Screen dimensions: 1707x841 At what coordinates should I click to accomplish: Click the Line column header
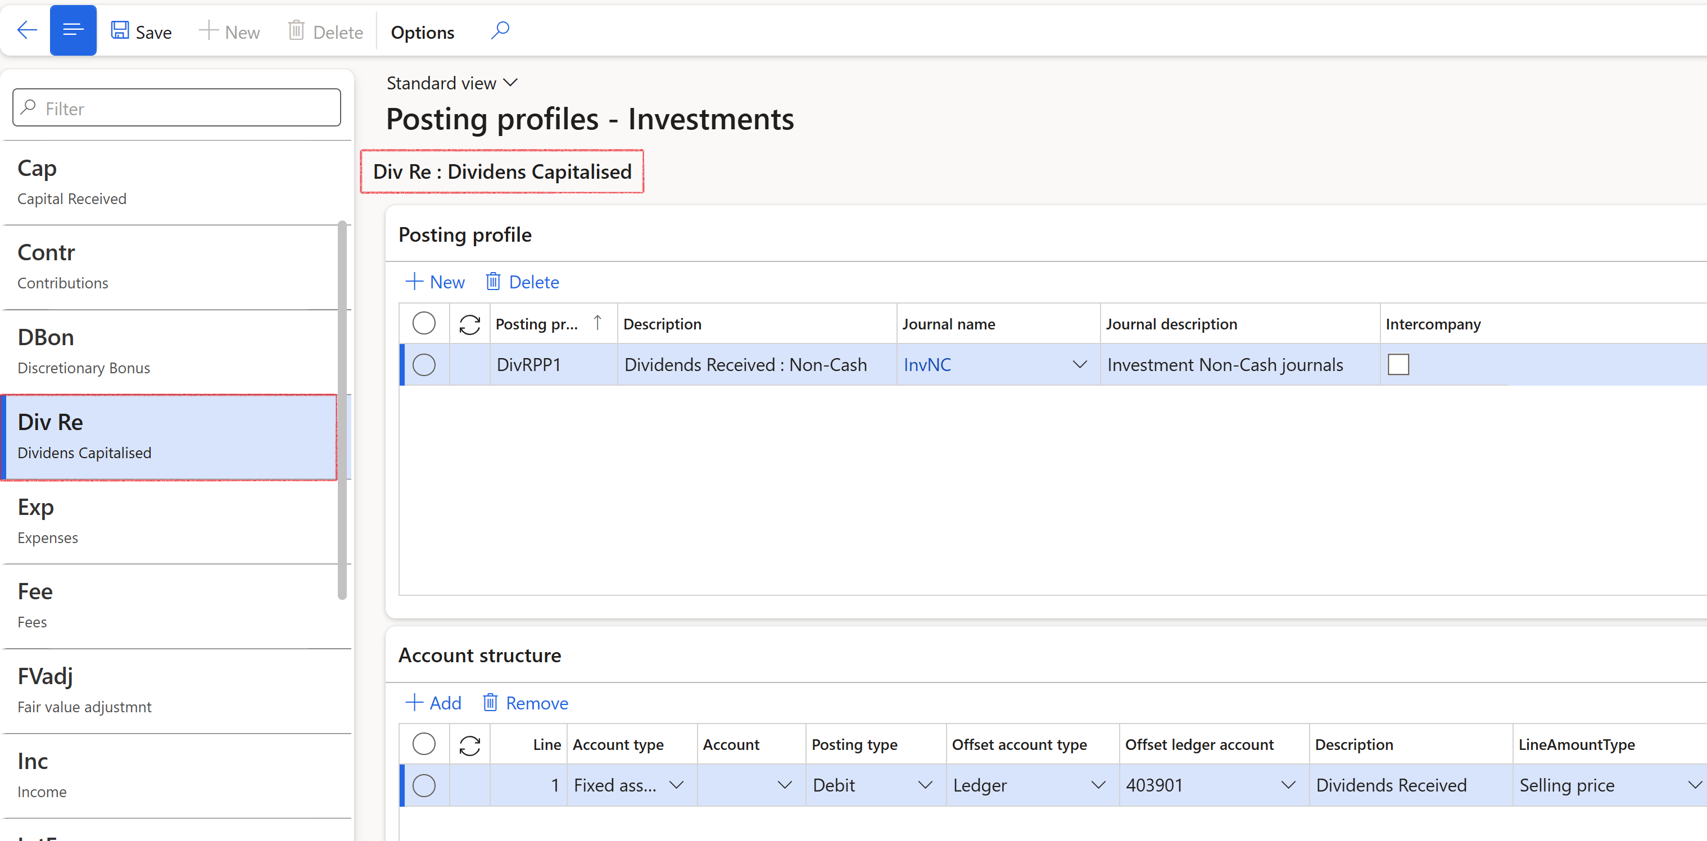[528, 744]
